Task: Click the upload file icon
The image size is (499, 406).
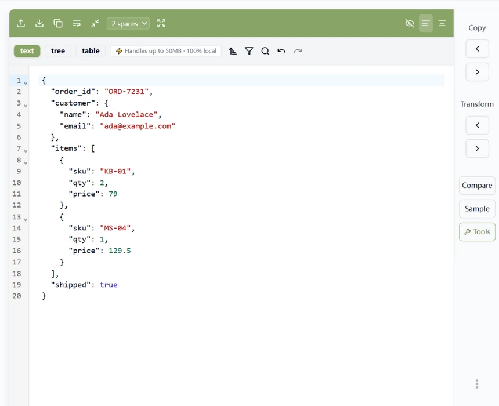Action: tap(21, 23)
